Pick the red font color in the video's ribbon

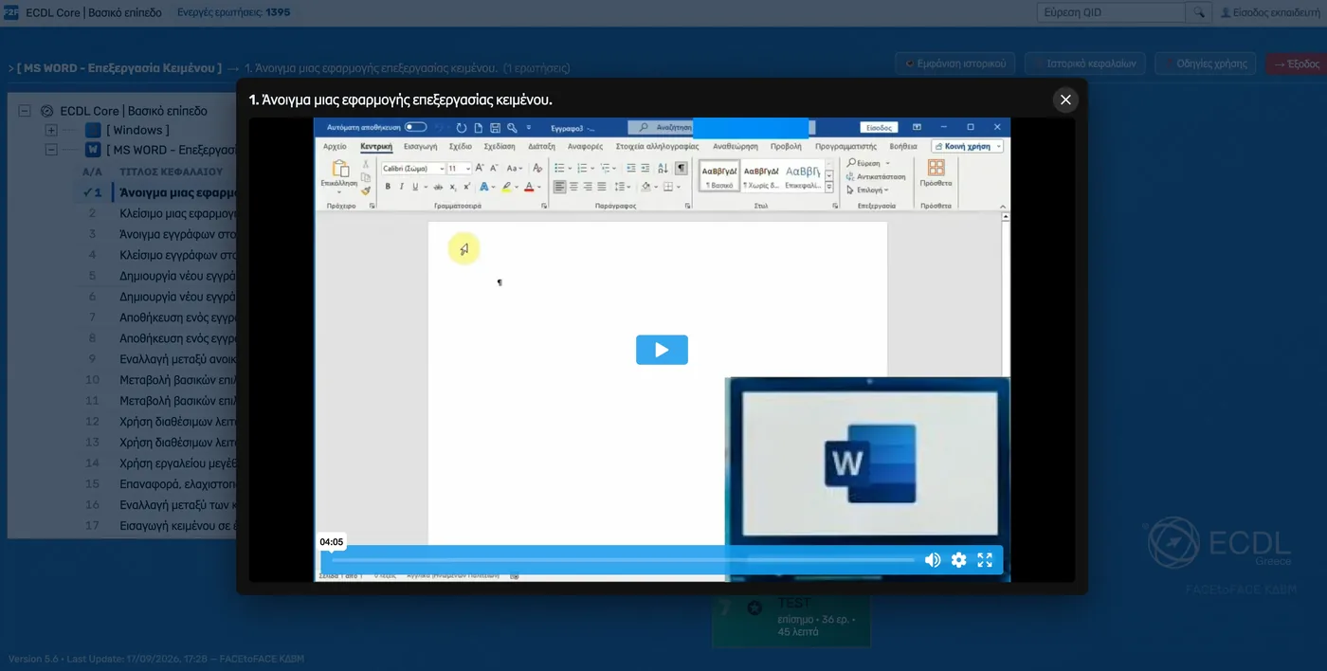(529, 187)
